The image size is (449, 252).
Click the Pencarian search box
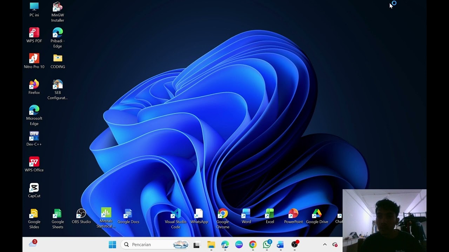click(155, 245)
